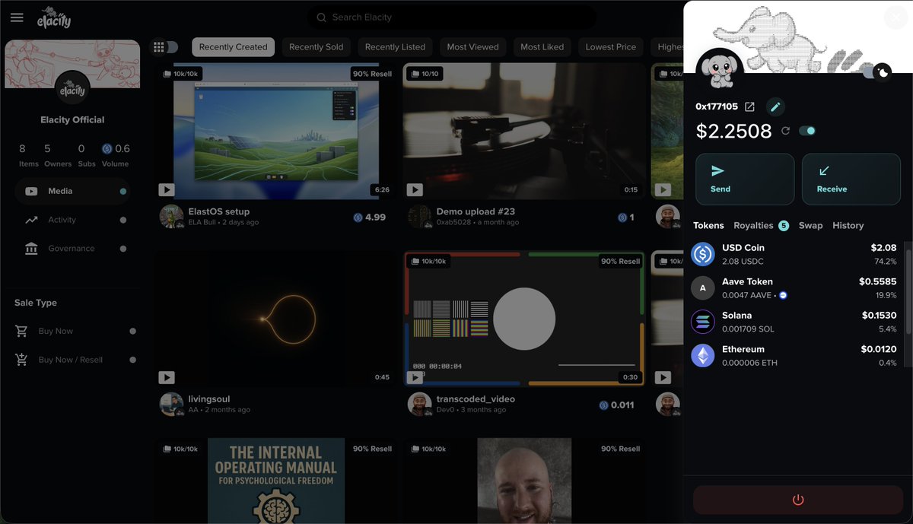Play the Demo upload #23 video
This screenshot has width=913, height=524.
[415, 189]
